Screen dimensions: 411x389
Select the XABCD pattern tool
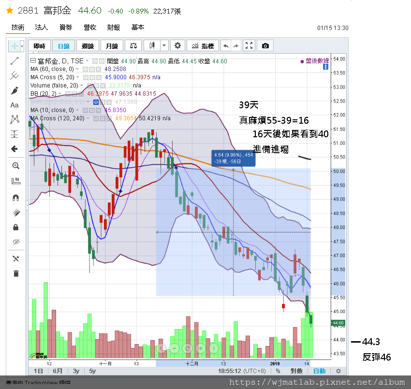point(15,119)
